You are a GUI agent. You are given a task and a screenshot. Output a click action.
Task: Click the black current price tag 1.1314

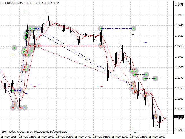tap(179, 117)
